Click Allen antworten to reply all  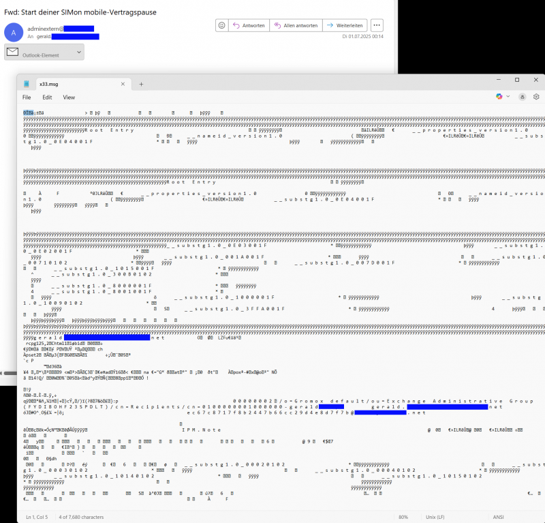(x=296, y=25)
